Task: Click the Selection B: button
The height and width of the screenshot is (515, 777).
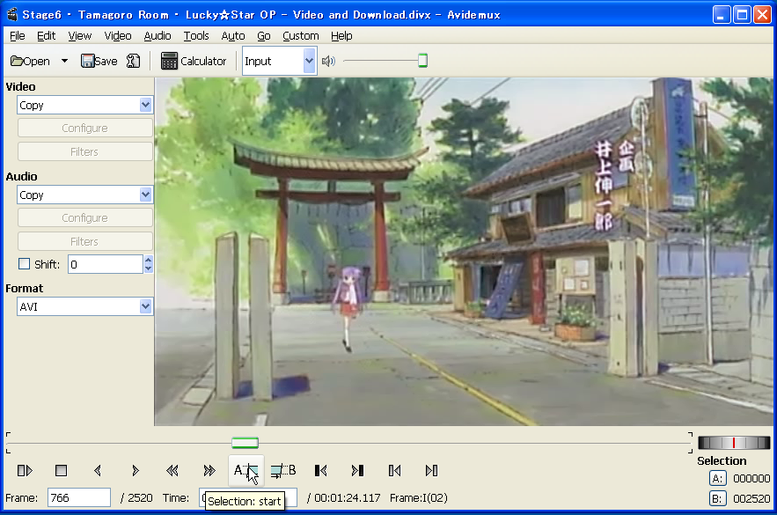Action: click(x=717, y=498)
